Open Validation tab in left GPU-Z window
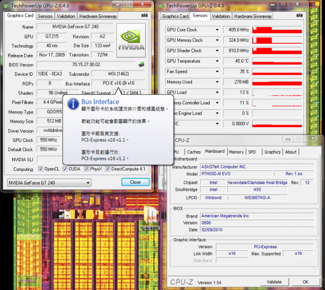 point(66,16)
